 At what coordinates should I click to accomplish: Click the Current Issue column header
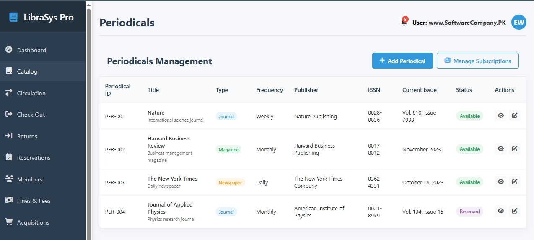[420, 90]
